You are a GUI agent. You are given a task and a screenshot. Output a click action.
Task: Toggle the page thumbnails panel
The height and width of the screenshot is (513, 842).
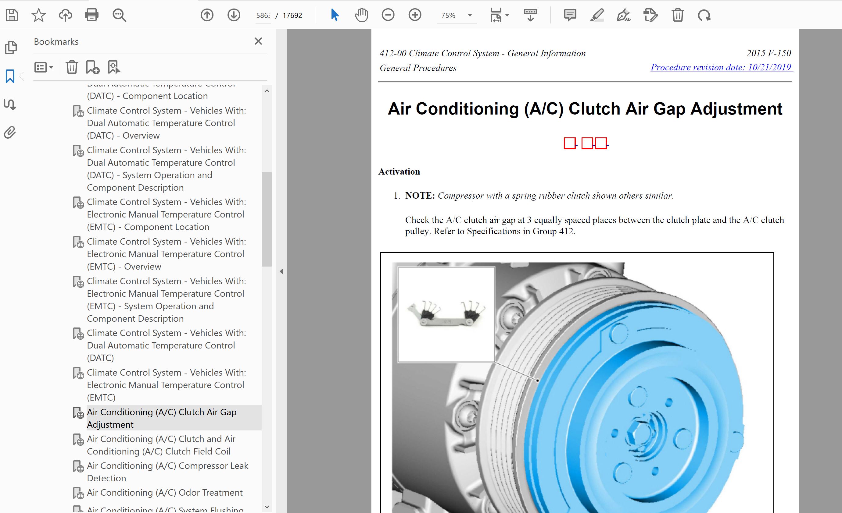(x=11, y=48)
